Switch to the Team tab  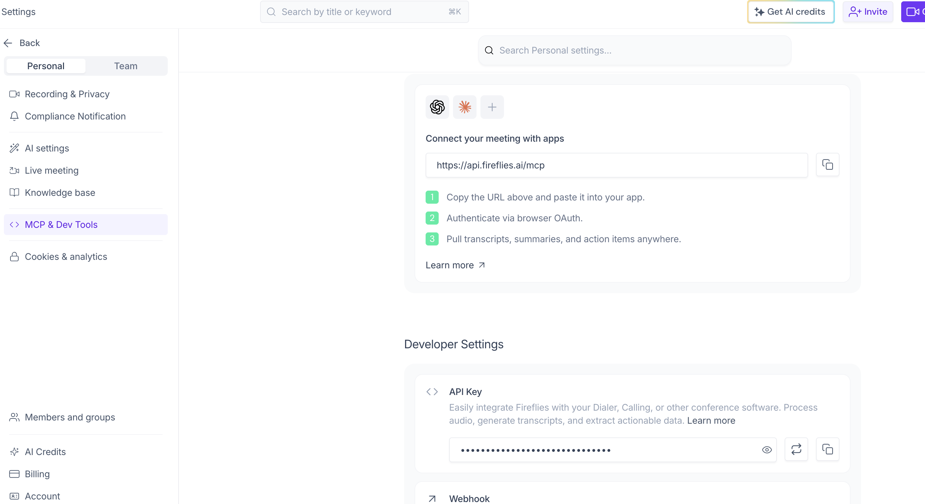126,66
